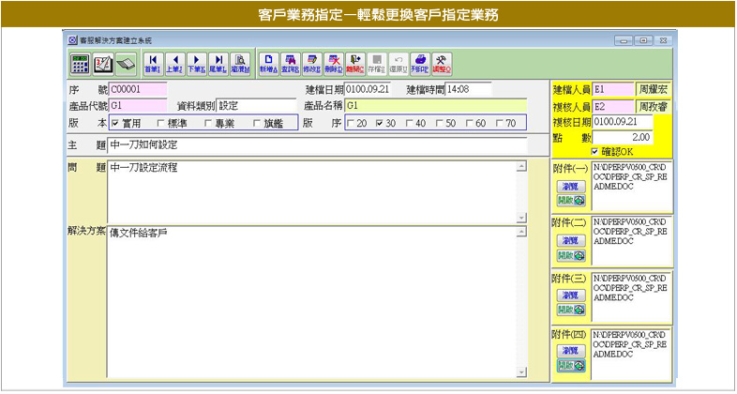
Task: Go to previous record (上筆)
Action: 173,64
